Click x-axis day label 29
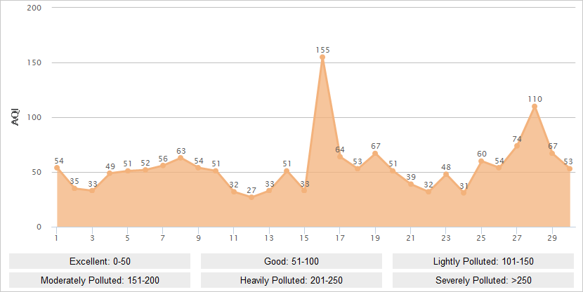Viewport: 583px width, 292px height. pyautogui.click(x=552, y=238)
